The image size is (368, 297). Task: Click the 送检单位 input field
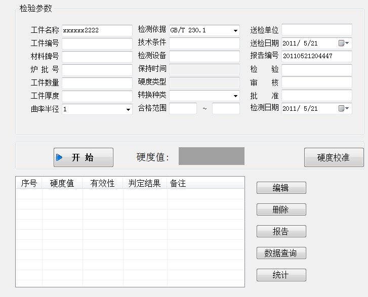316,30
